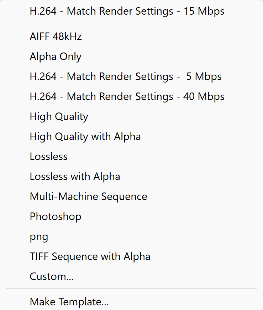The image size is (263, 310).
Task: Switch output to the AIFF audio template
Action: [56, 36]
